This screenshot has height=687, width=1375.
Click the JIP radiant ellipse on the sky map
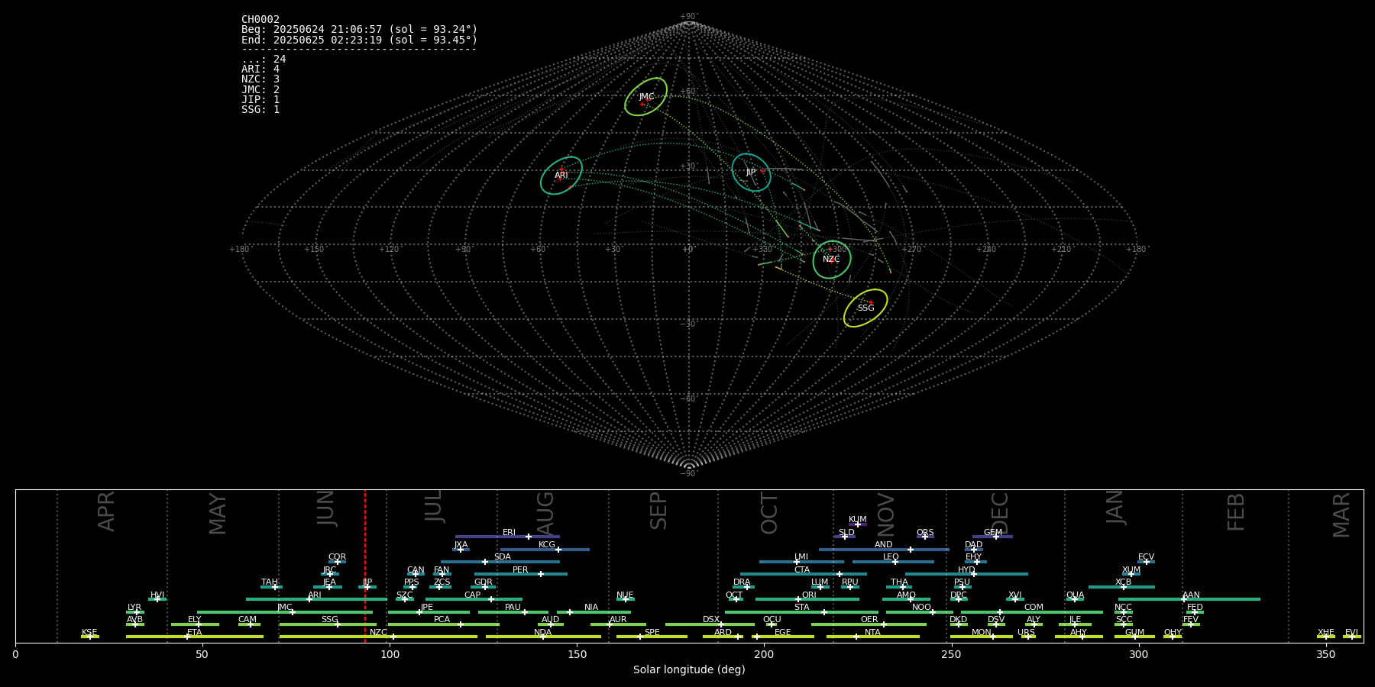pos(751,173)
